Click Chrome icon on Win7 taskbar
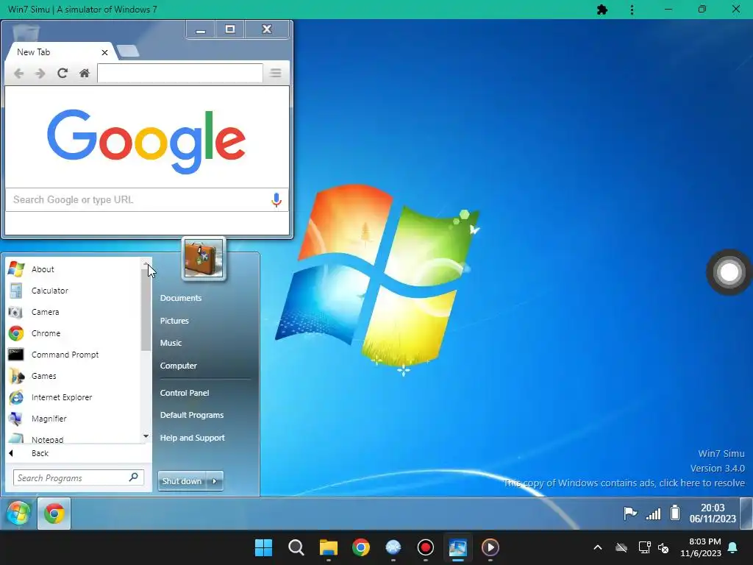Image resolution: width=753 pixels, height=565 pixels. point(54,514)
